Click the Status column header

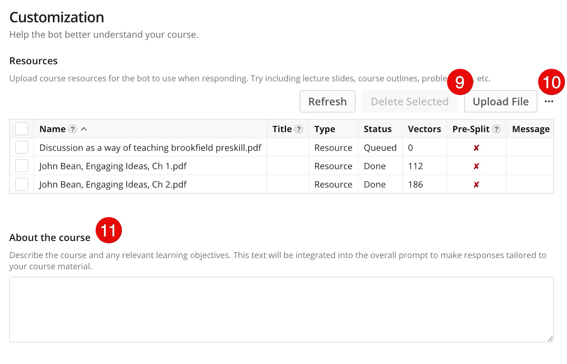click(x=377, y=129)
